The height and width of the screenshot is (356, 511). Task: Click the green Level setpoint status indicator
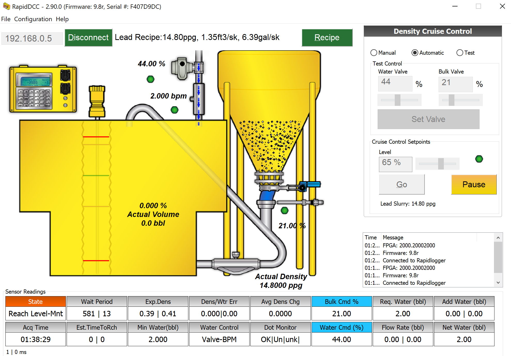(479, 159)
